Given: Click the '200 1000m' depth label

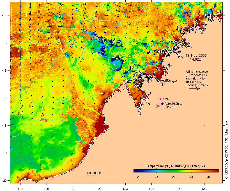Looking at the screenshot, I should pyautogui.click(x=93, y=173).
